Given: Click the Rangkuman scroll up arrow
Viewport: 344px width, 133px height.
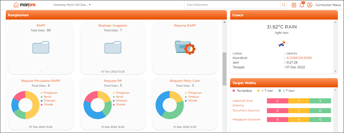Looking at the screenshot, I should pyautogui.click(x=224, y=22).
